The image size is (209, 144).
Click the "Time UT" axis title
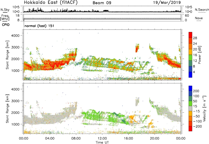point(102,142)
